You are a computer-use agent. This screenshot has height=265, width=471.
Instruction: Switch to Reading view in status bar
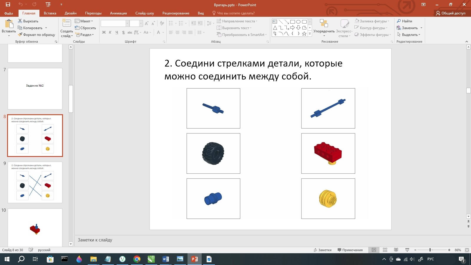[396, 250]
